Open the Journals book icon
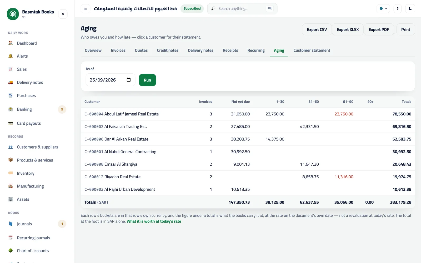This screenshot has width=421, height=263. [x=11, y=224]
